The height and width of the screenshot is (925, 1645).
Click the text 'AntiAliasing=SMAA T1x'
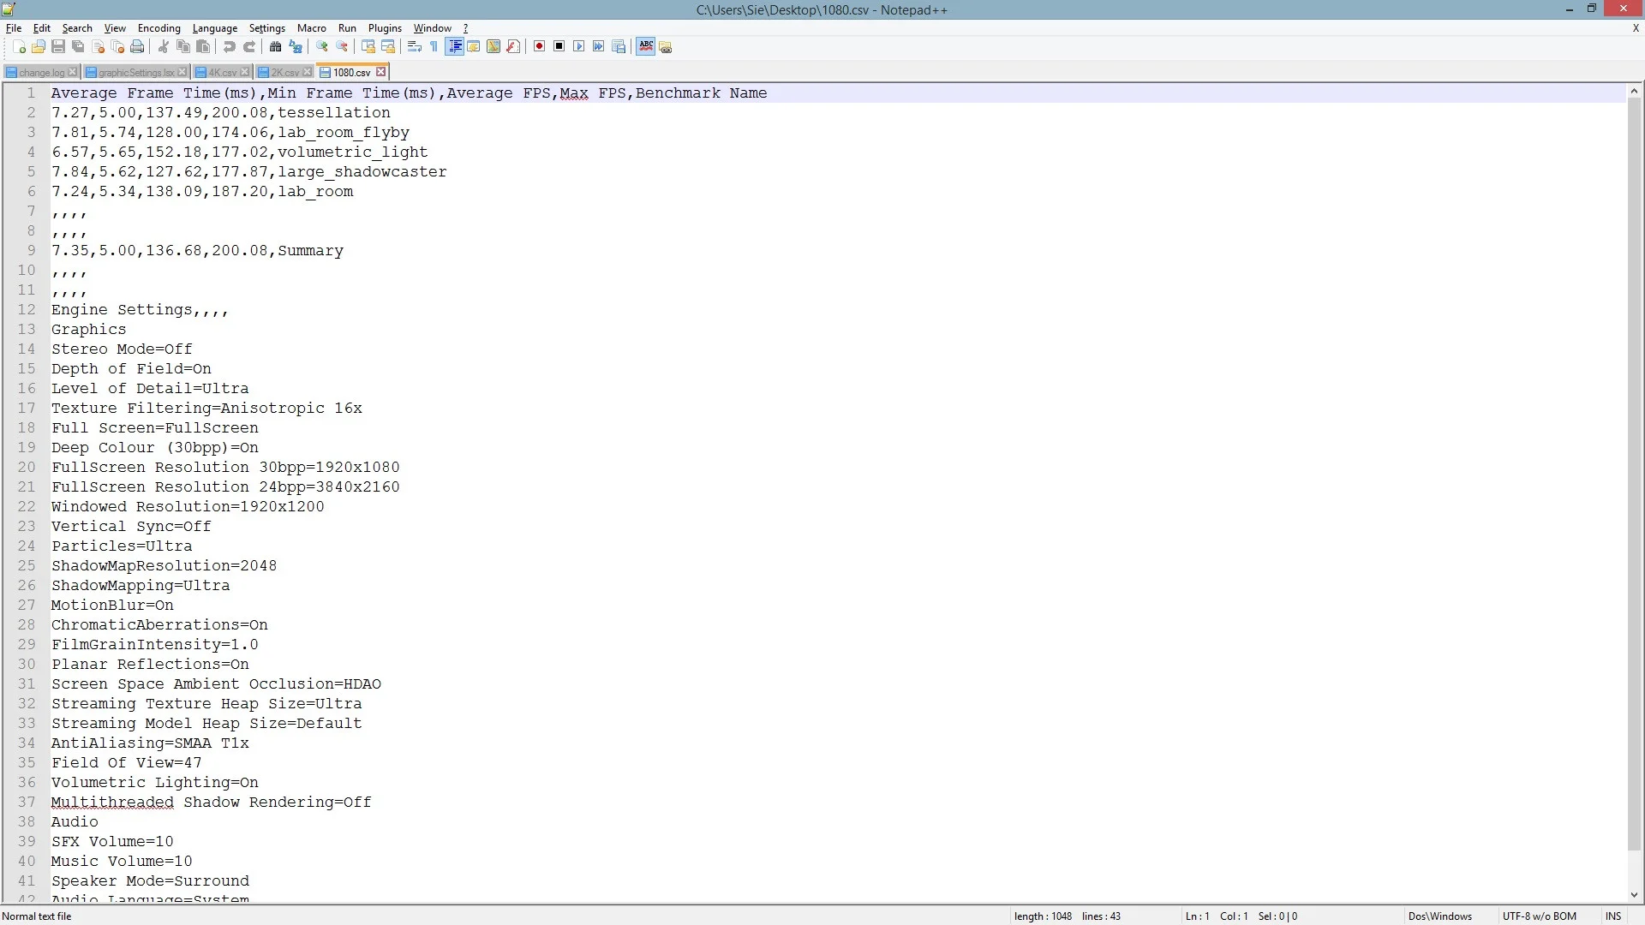coord(150,743)
